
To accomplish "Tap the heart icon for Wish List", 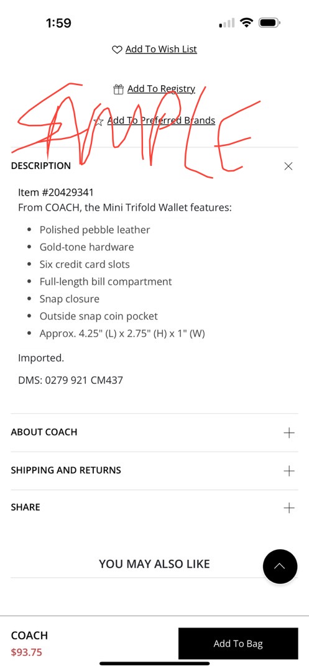I will [117, 50].
